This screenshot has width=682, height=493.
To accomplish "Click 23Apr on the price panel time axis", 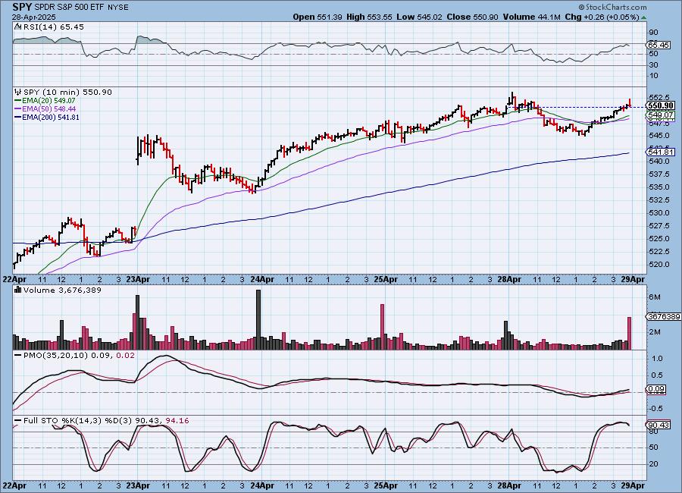I will click(139, 279).
